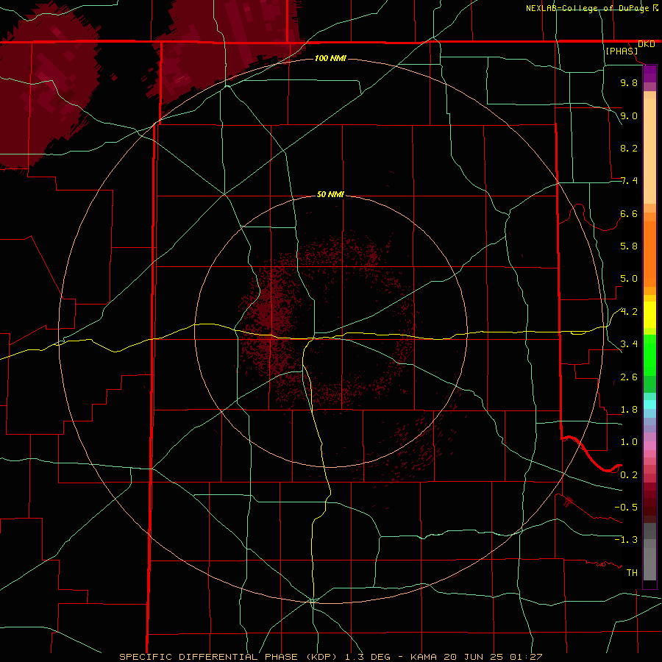Click the 7.4 scale value
Viewport: 662px width, 662px height.
[x=629, y=181]
